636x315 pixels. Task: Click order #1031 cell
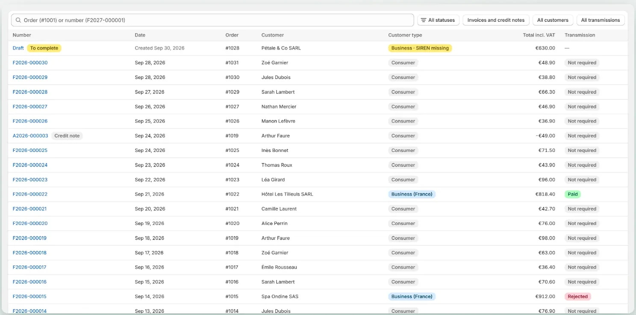click(233, 63)
